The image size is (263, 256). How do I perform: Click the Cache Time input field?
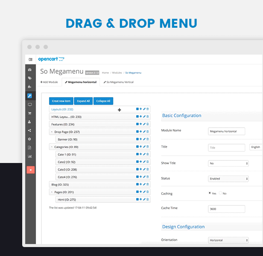pyautogui.click(x=226, y=209)
